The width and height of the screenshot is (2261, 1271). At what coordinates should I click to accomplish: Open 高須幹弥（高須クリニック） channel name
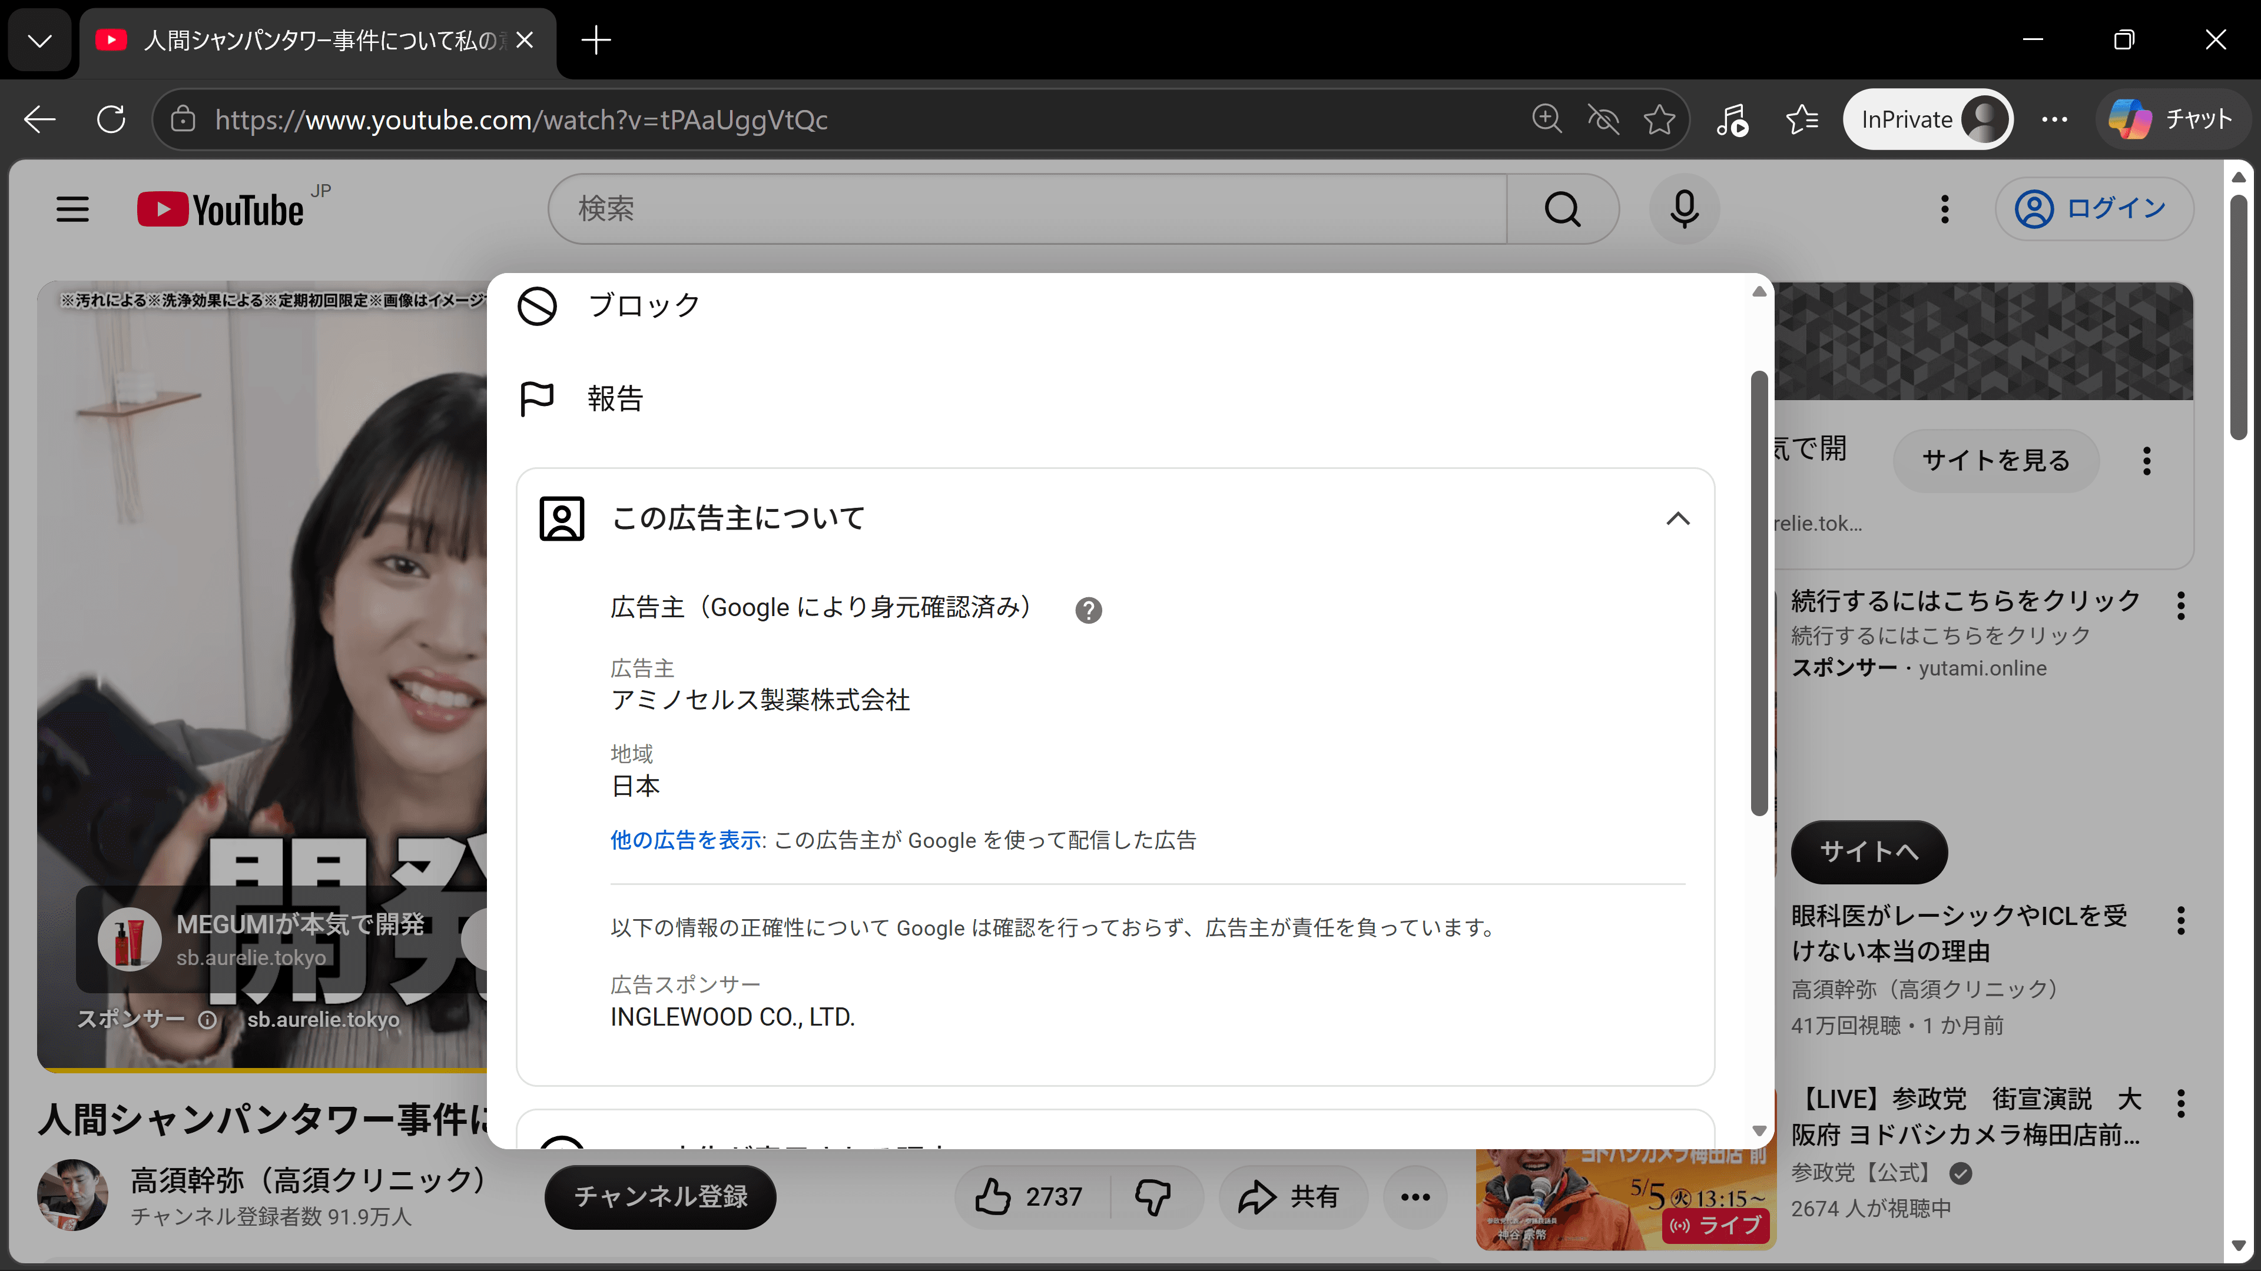pyautogui.click(x=309, y=1180)
